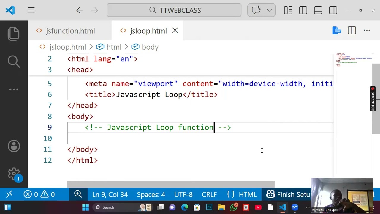The height and width of the screenshot is (214, 380).
Task: Click the TTWEBCLASS command center search box
Action: click(x=174, y=10)
